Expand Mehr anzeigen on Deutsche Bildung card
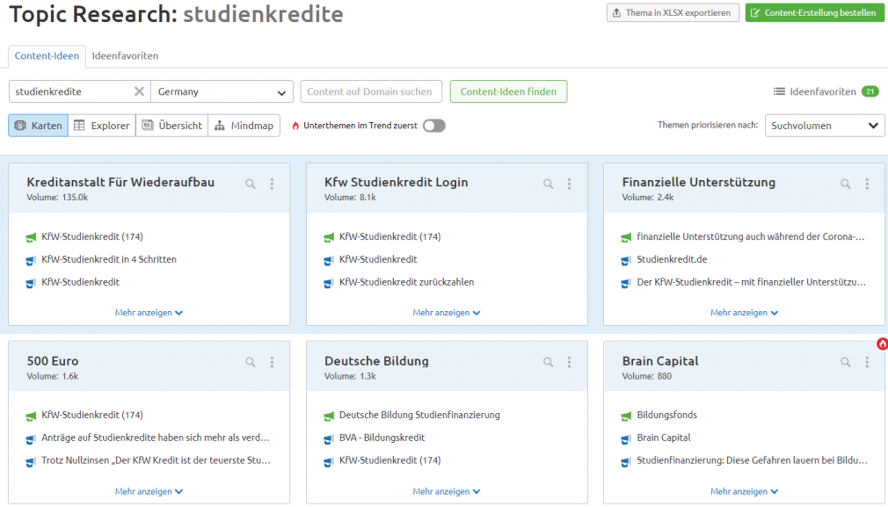The width and height of the screenshot is (888, 507). pos(447,491)
